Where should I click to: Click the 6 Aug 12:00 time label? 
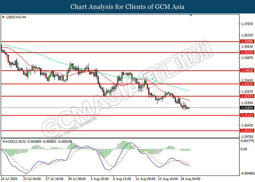pos(122,179)
